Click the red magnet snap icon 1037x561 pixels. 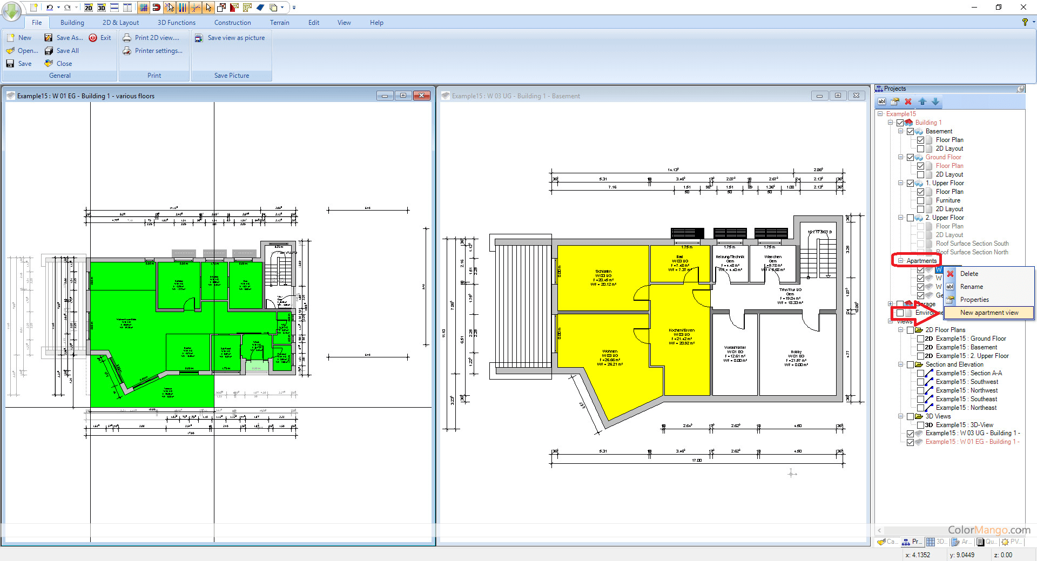[x=156, y=8]
